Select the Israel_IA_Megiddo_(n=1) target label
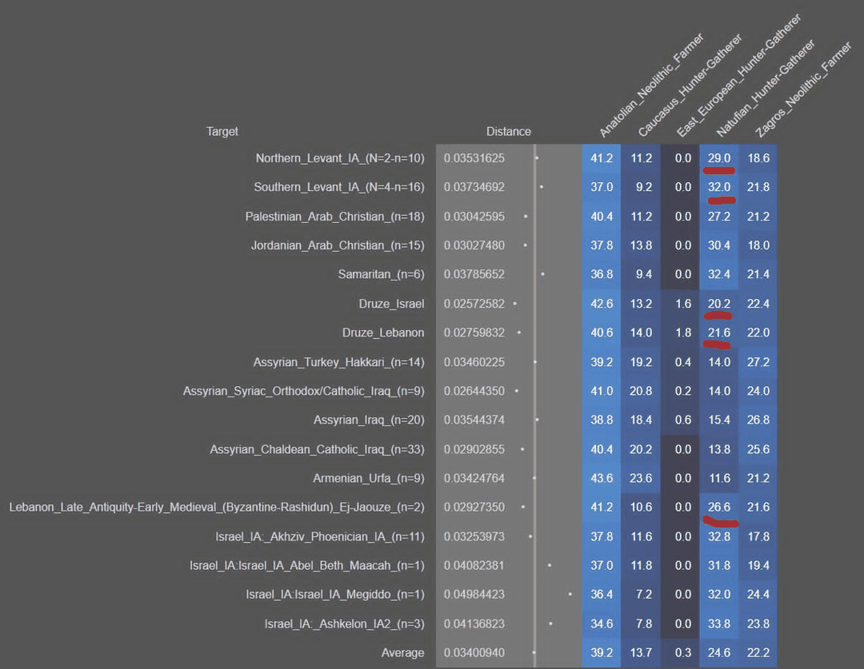The height and width of the screenshot is (669, 864). click(335, 595)
